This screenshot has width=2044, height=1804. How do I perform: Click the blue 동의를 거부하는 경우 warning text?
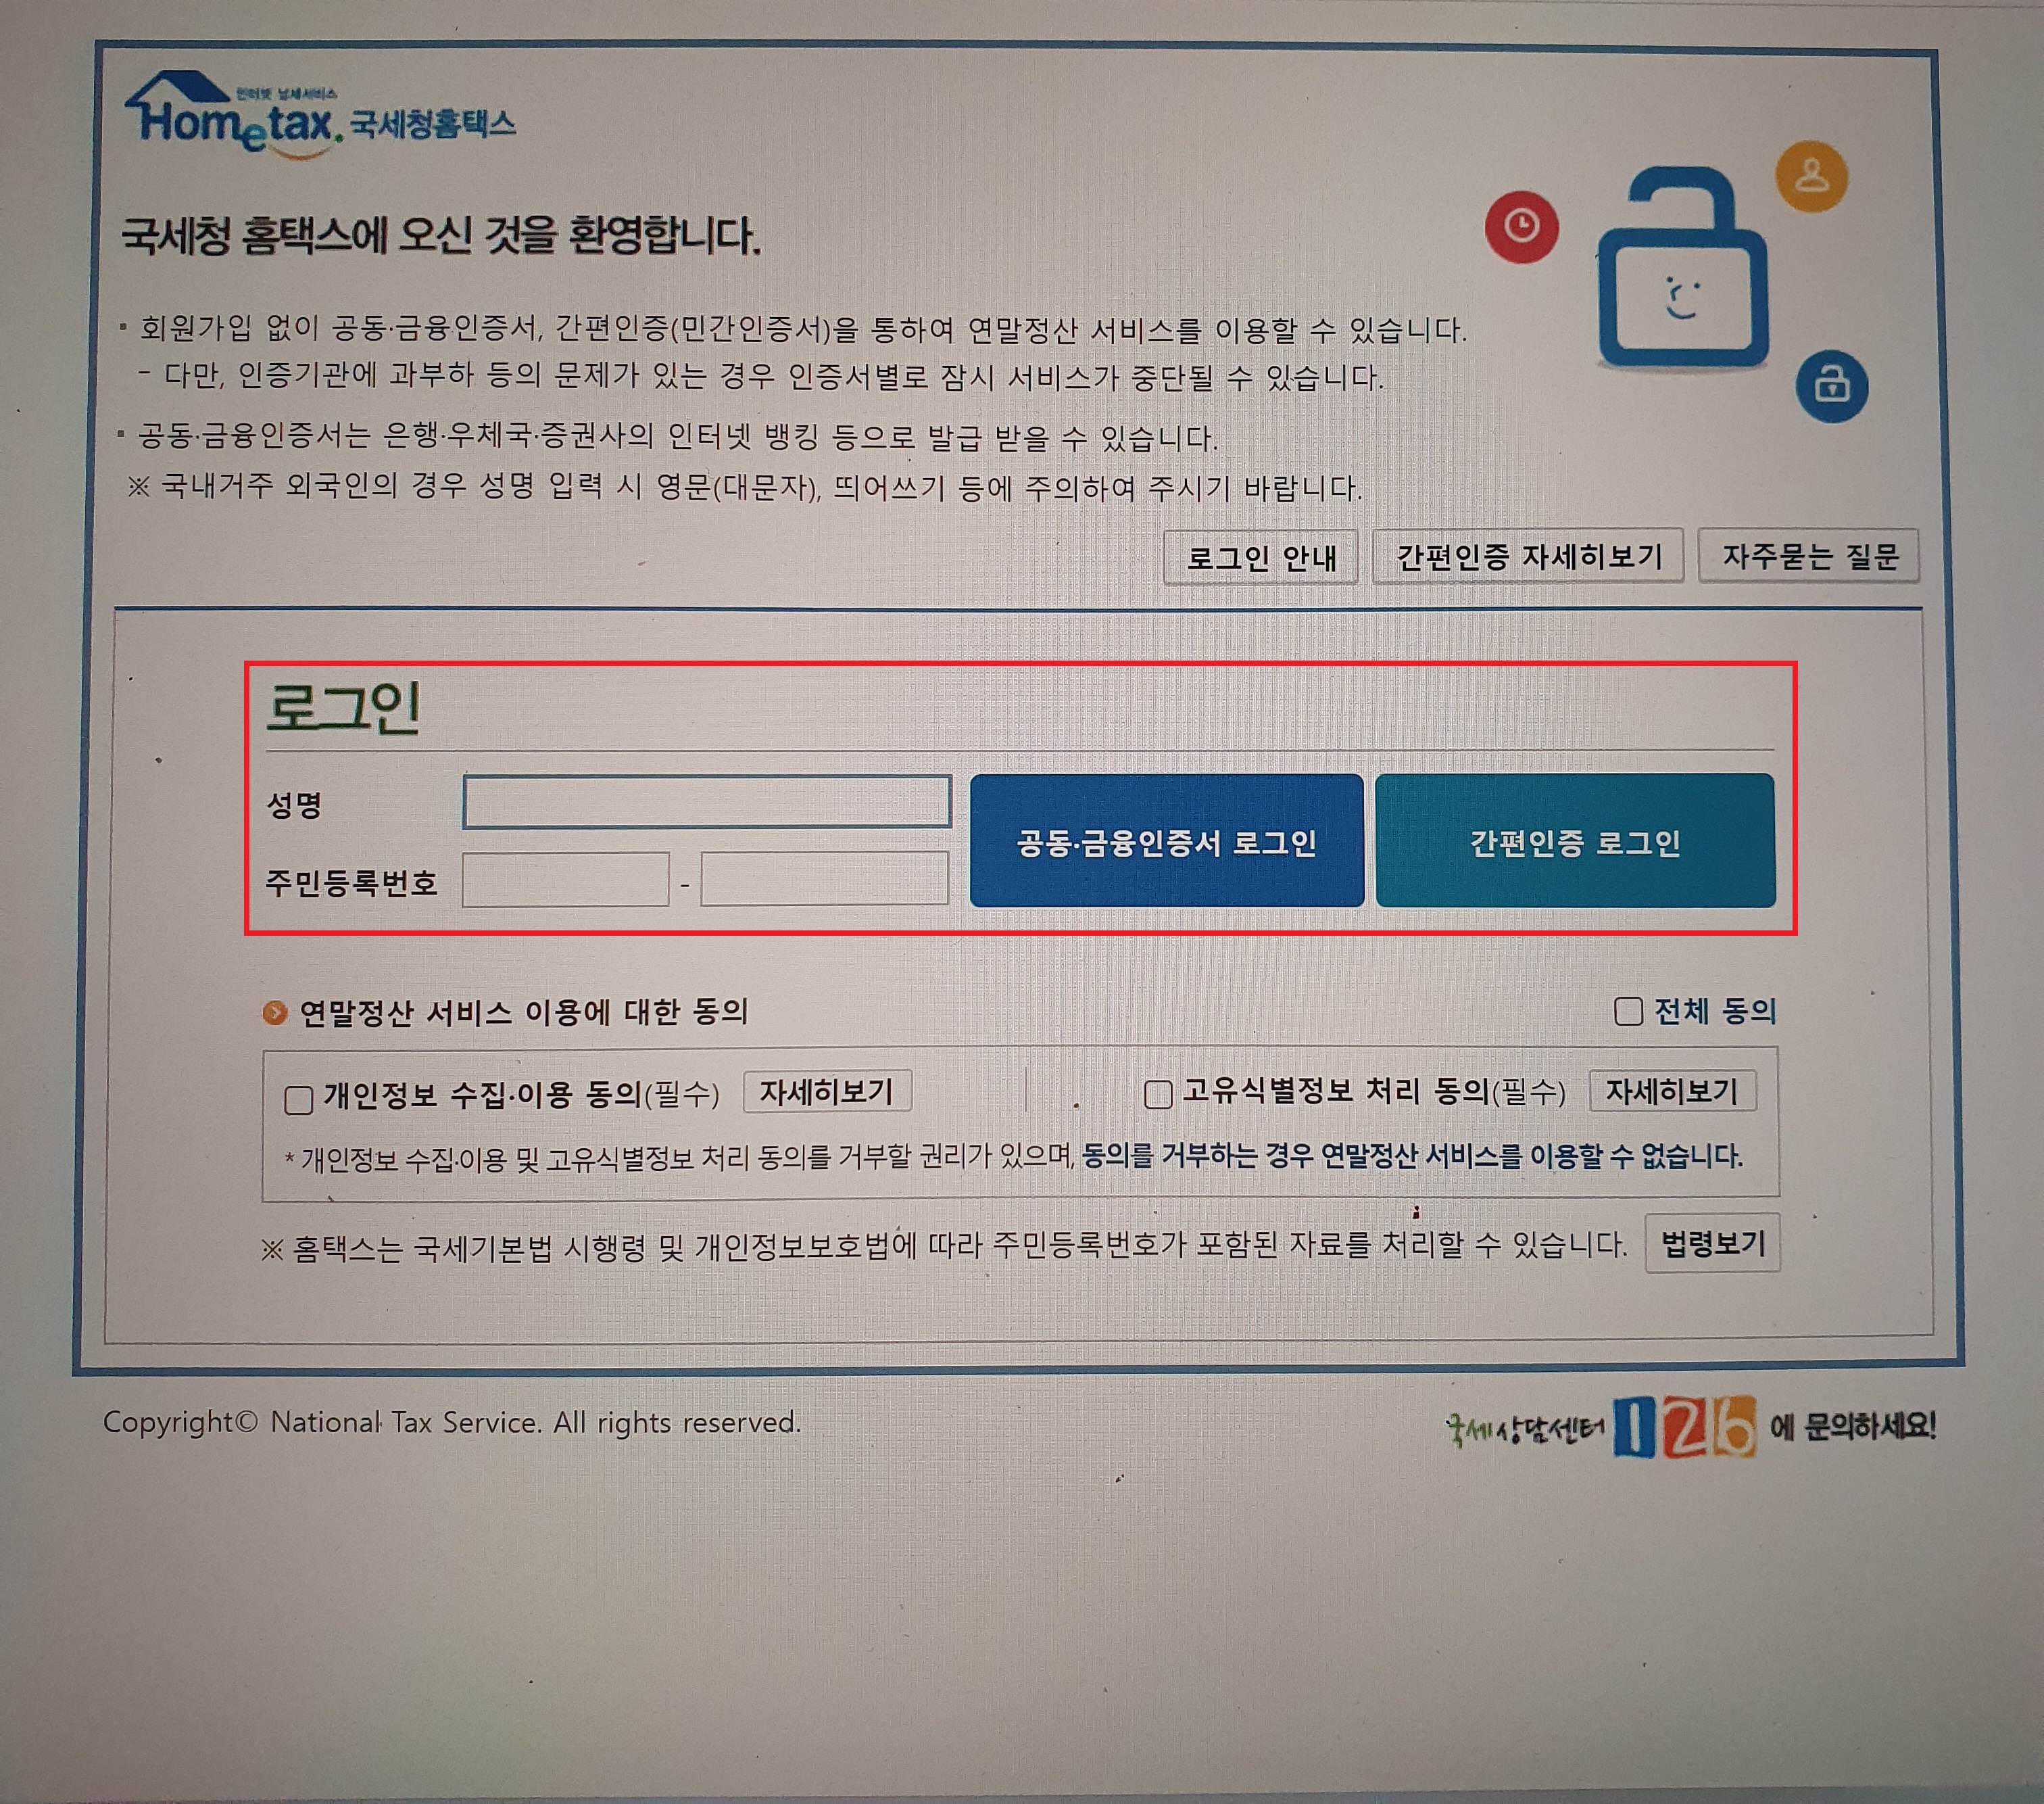(x=1412, y=1156)
